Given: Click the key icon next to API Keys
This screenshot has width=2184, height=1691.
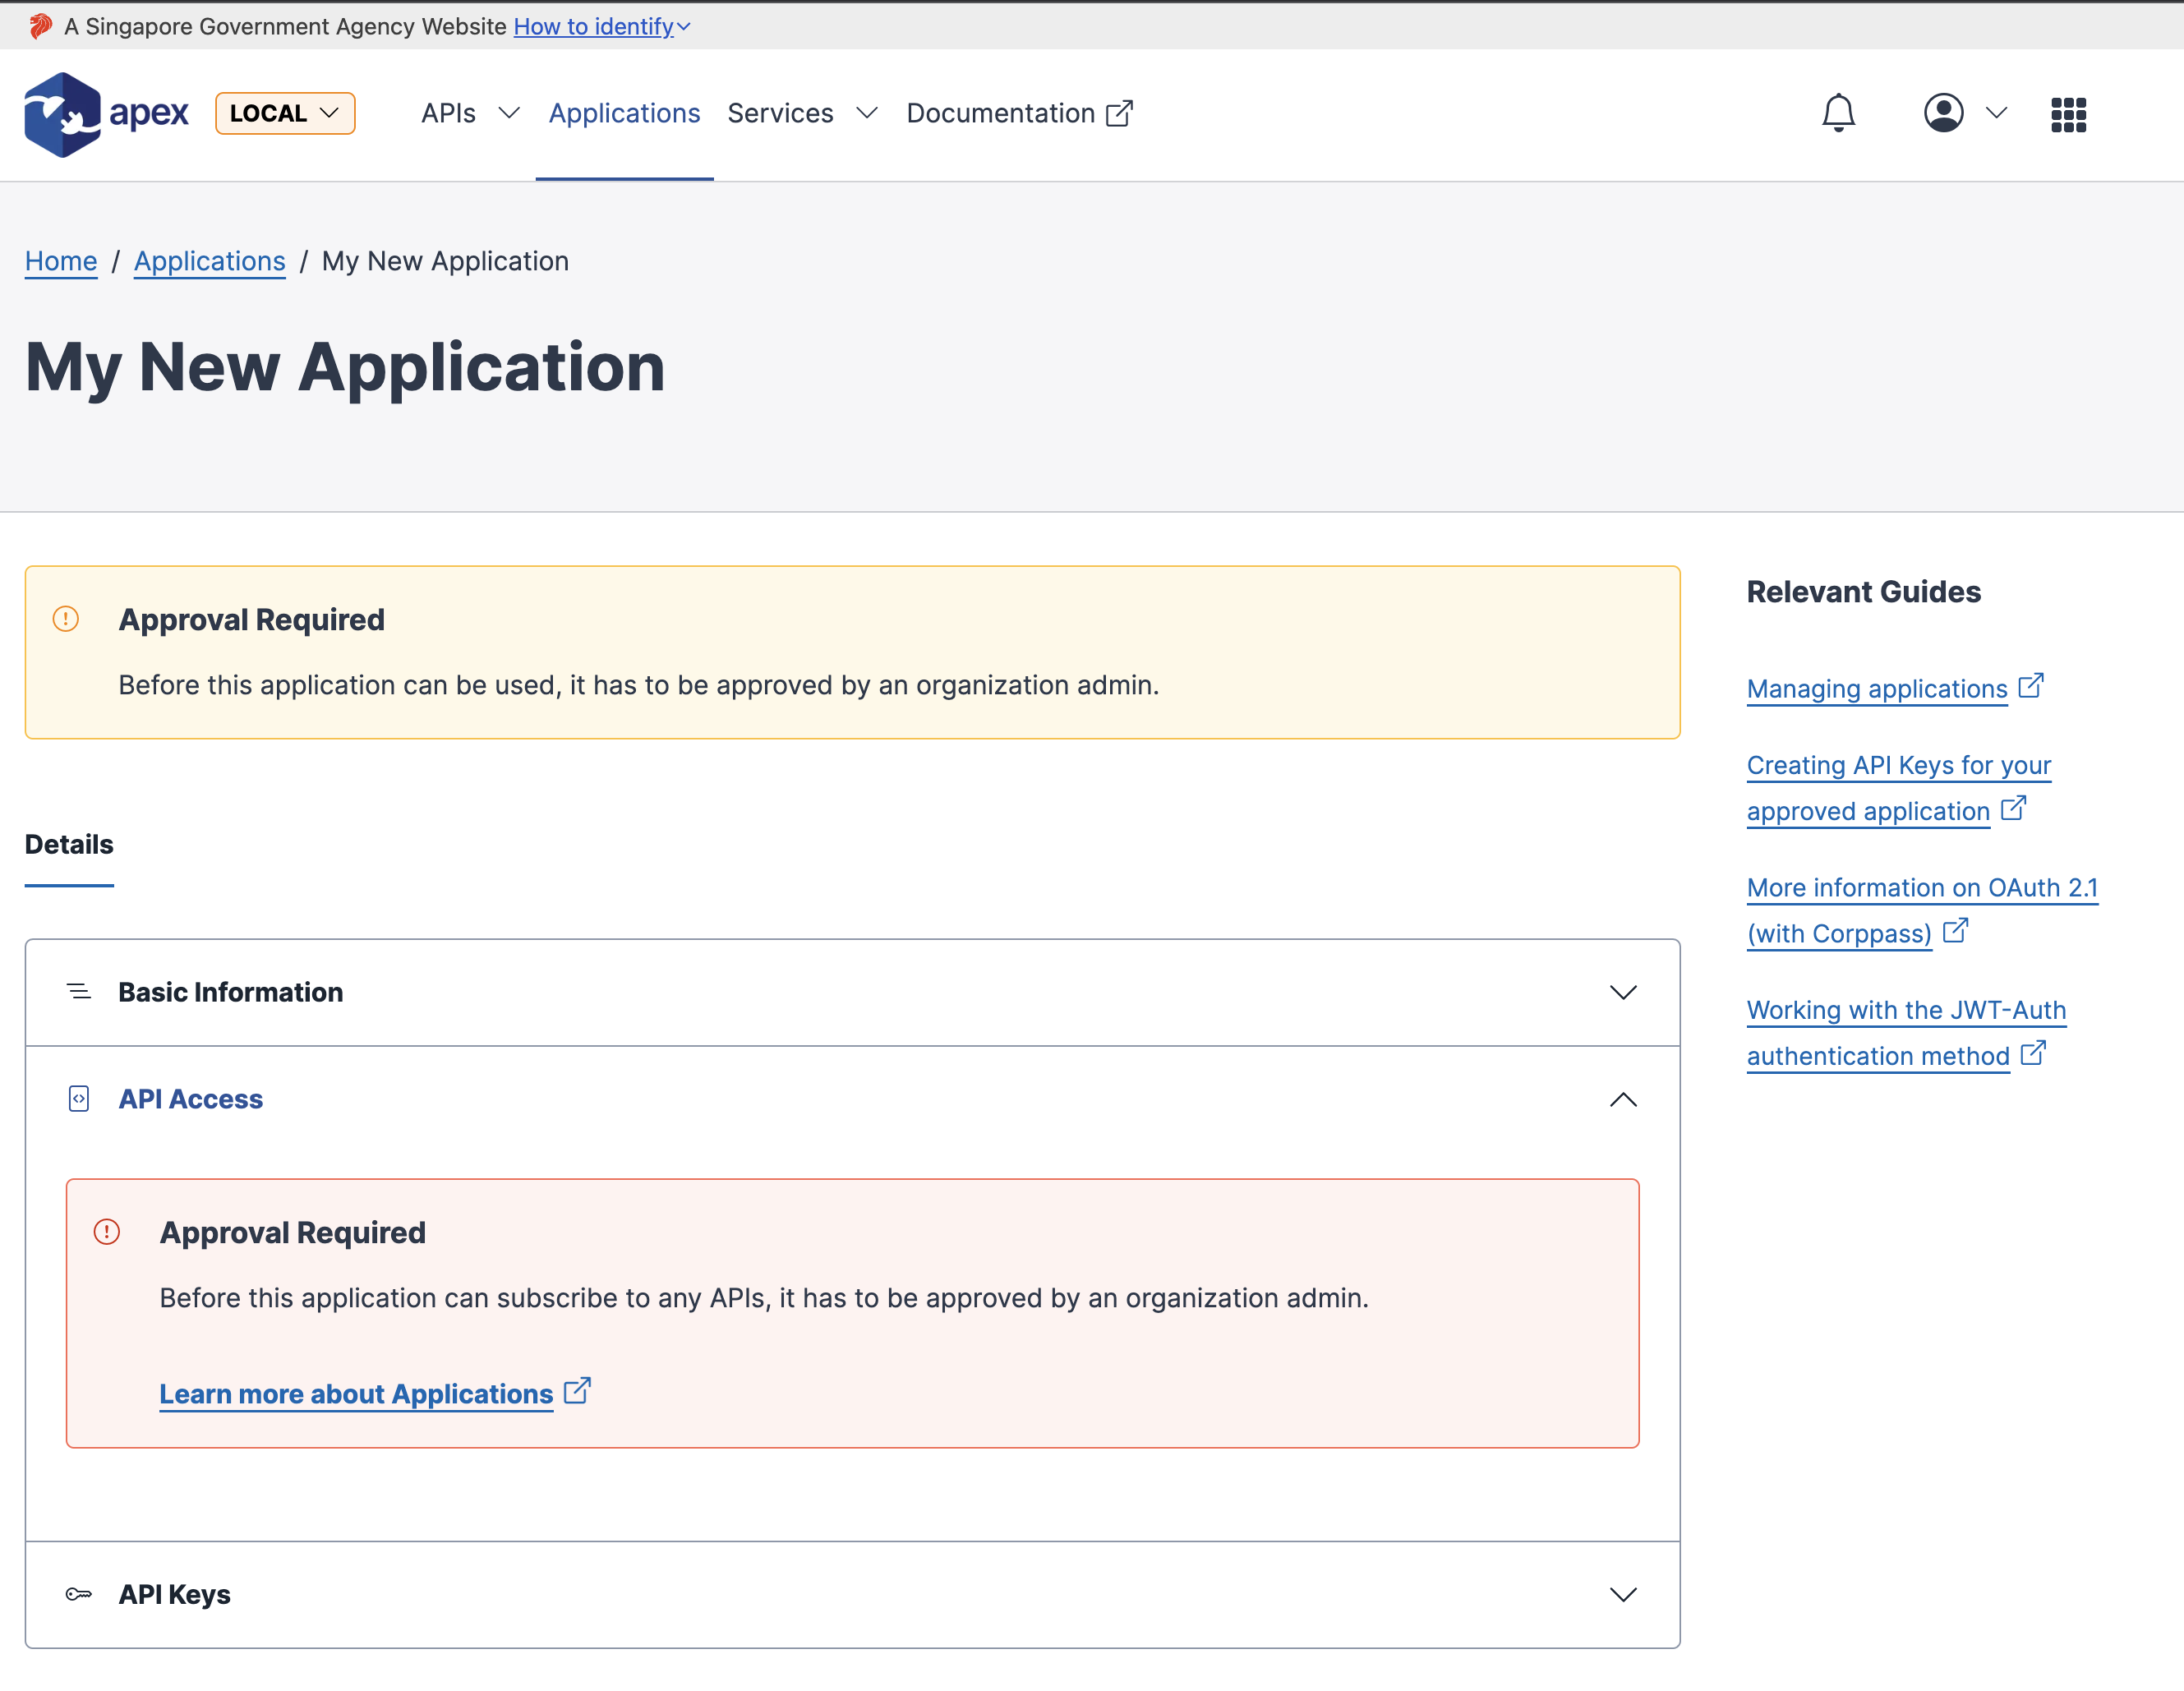Looking at the screenshot, I should coord(78,1594).
